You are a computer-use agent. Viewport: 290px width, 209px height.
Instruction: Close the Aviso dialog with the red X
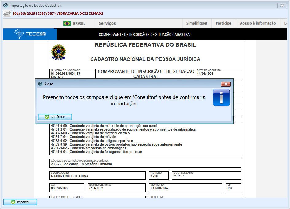pos(226,84)
